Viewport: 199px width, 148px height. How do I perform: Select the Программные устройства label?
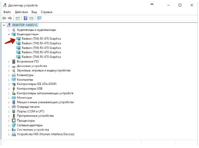35,116
